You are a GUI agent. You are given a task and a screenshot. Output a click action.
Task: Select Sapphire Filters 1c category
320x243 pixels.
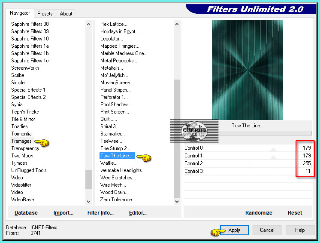[x=30, y=61]
